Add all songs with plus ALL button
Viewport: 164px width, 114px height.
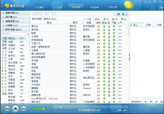(106, 19)
